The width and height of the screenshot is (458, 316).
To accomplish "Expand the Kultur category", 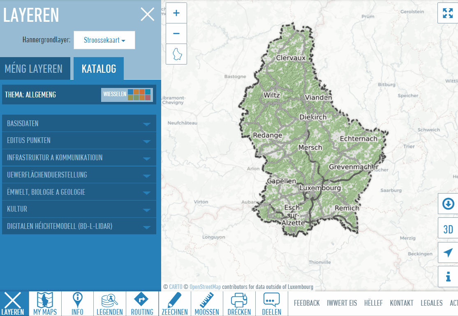I will (79, 209).
